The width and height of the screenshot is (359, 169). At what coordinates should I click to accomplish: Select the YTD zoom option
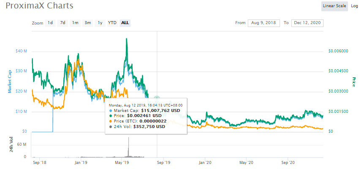coord(112,23)
